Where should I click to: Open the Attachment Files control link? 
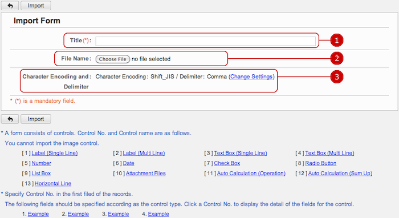click(x=145, y=173)
